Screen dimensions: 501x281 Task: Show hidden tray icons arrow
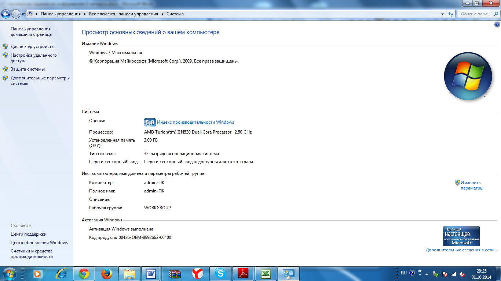pos(427,274)
